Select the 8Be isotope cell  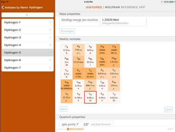click(90, 62)
